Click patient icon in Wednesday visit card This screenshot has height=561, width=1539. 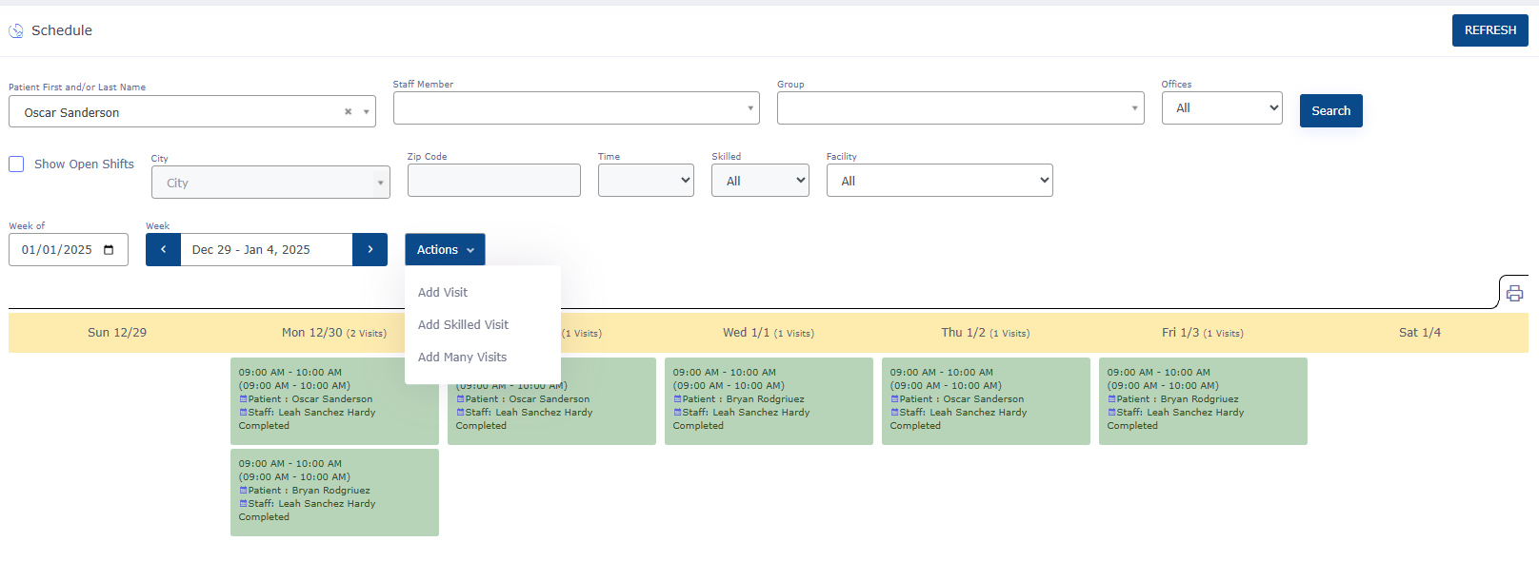(677, 399)
